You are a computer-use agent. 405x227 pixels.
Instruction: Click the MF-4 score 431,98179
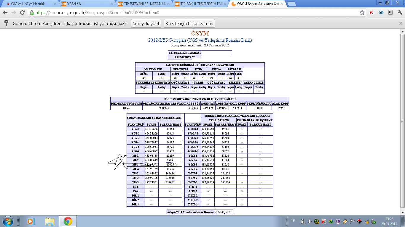coord(151,169)
